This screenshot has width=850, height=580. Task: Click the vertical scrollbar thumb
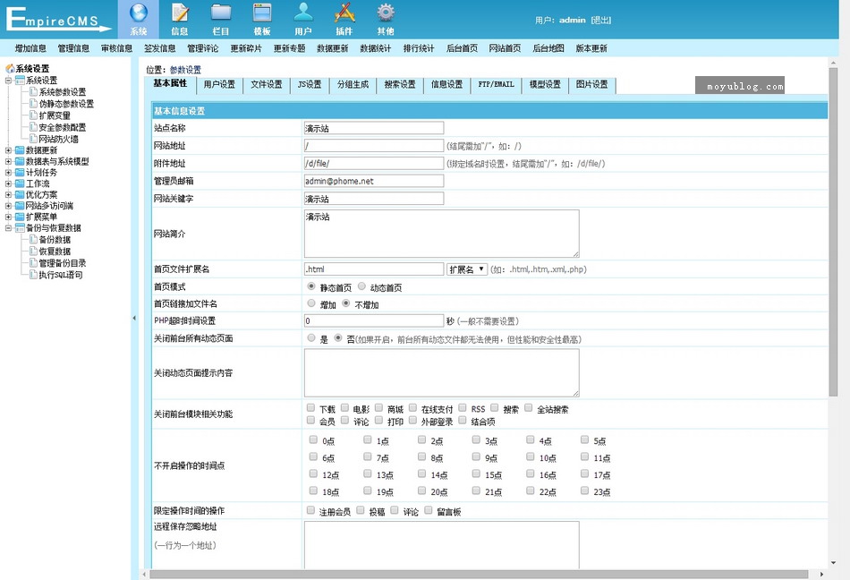click(x=833, y=232)
